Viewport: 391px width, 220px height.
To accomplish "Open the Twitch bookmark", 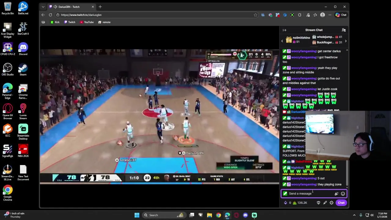I will coord(70,22).
